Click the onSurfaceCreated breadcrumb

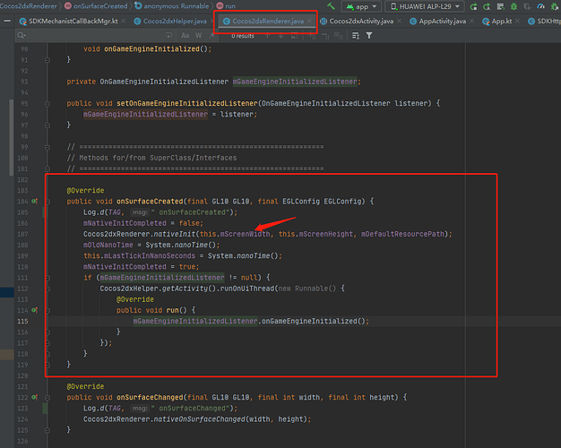coord(96,6)
